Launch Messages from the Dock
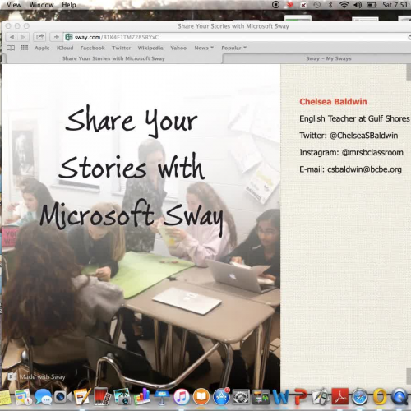 pyautogui.click(x=43, y=397)
